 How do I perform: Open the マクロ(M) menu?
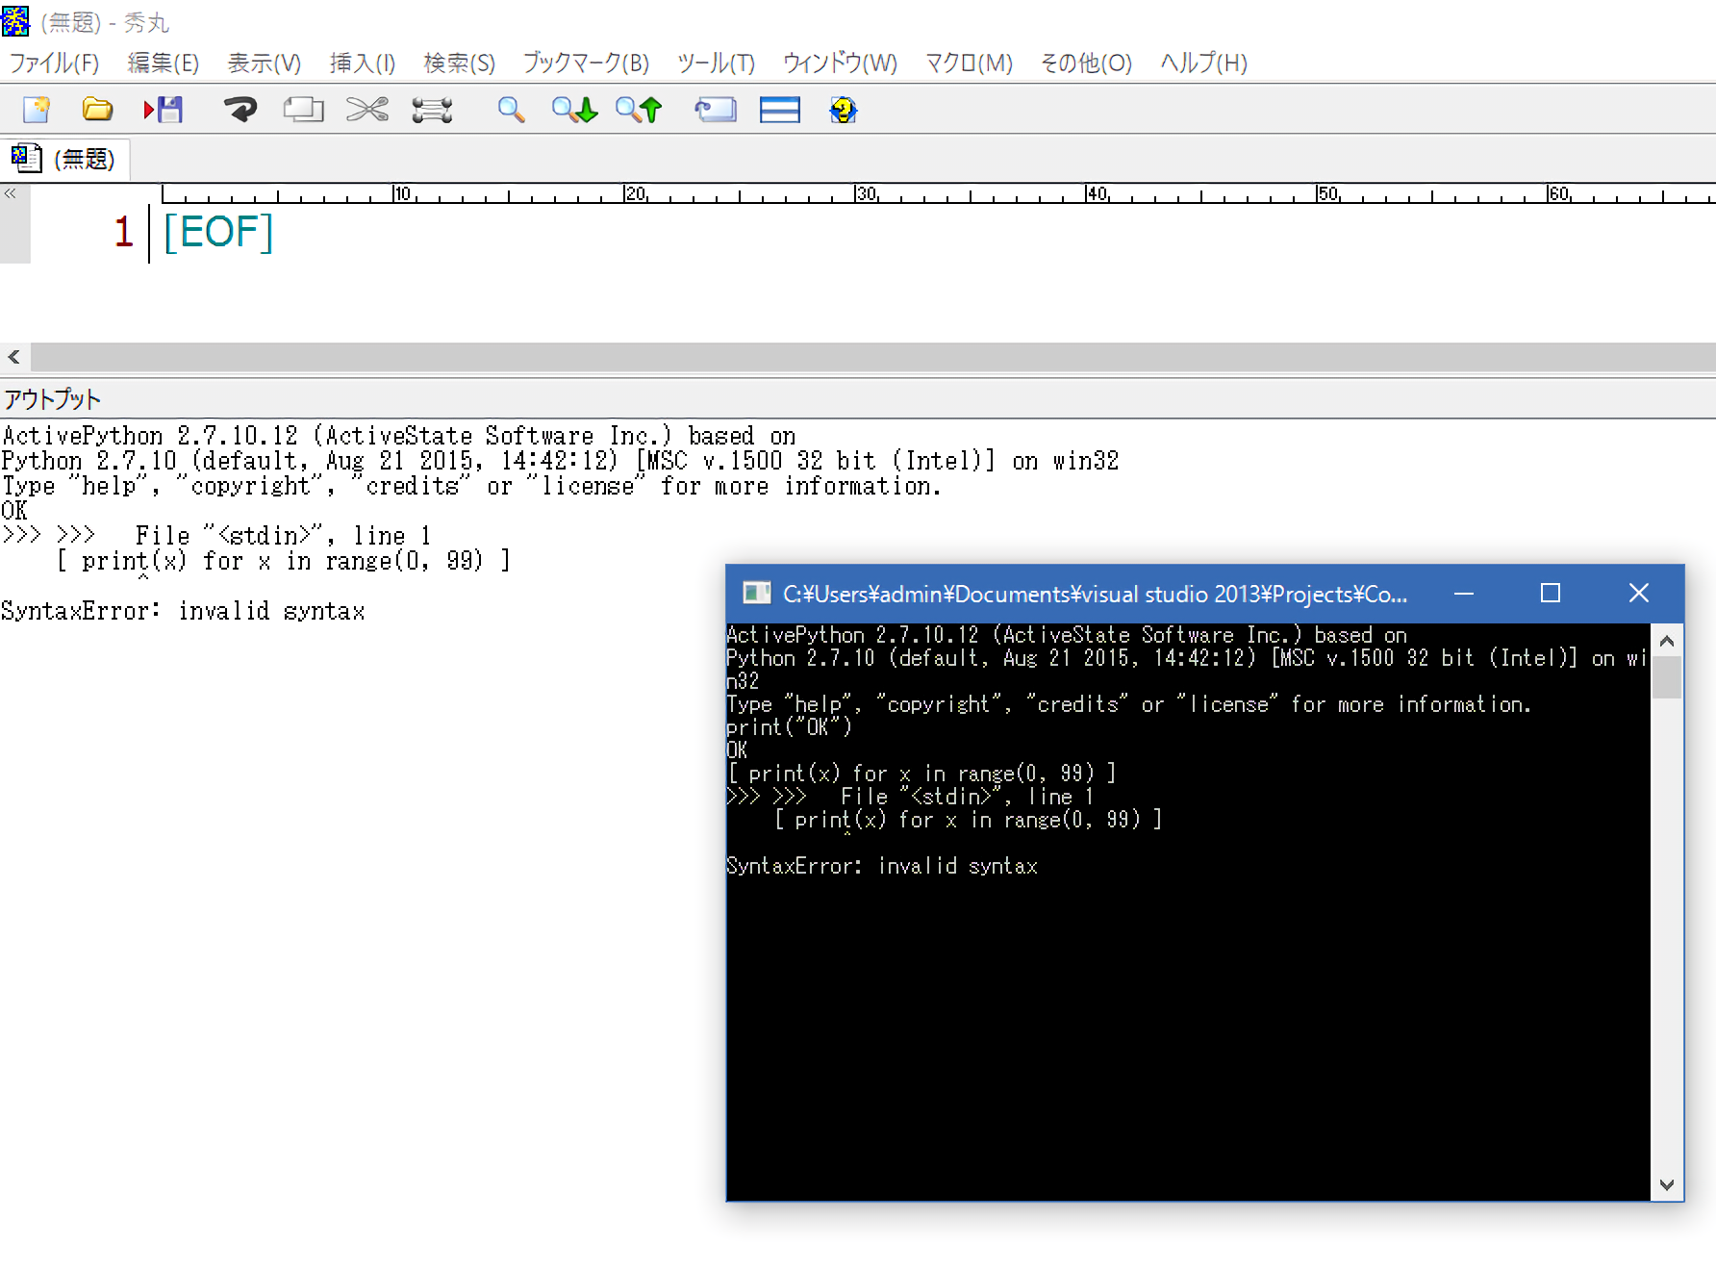[x=969, y=63]
